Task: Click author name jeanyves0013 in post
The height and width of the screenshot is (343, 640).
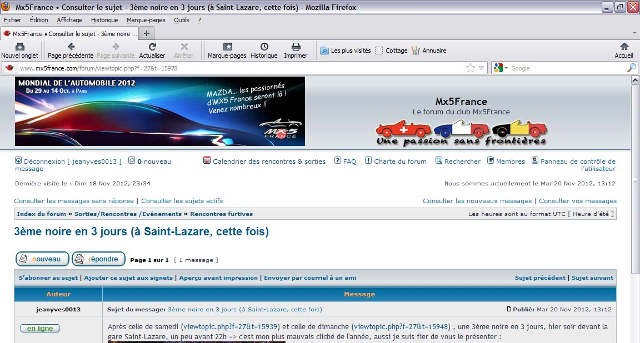Action: 58,309
